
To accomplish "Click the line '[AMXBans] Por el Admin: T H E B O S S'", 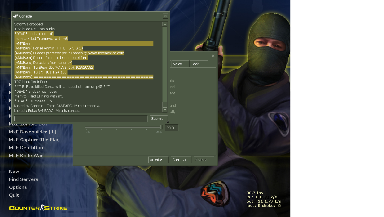I will [49, 48].
